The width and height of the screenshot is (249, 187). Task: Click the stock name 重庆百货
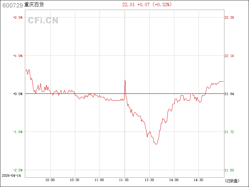34,5
